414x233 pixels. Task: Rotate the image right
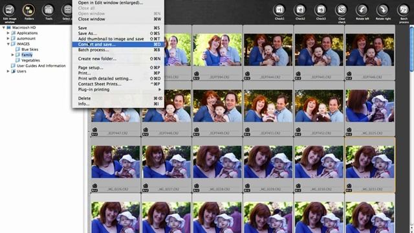pos(383,10)
